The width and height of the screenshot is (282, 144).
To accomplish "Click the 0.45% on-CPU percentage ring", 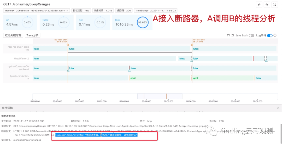I will [27, 23].
